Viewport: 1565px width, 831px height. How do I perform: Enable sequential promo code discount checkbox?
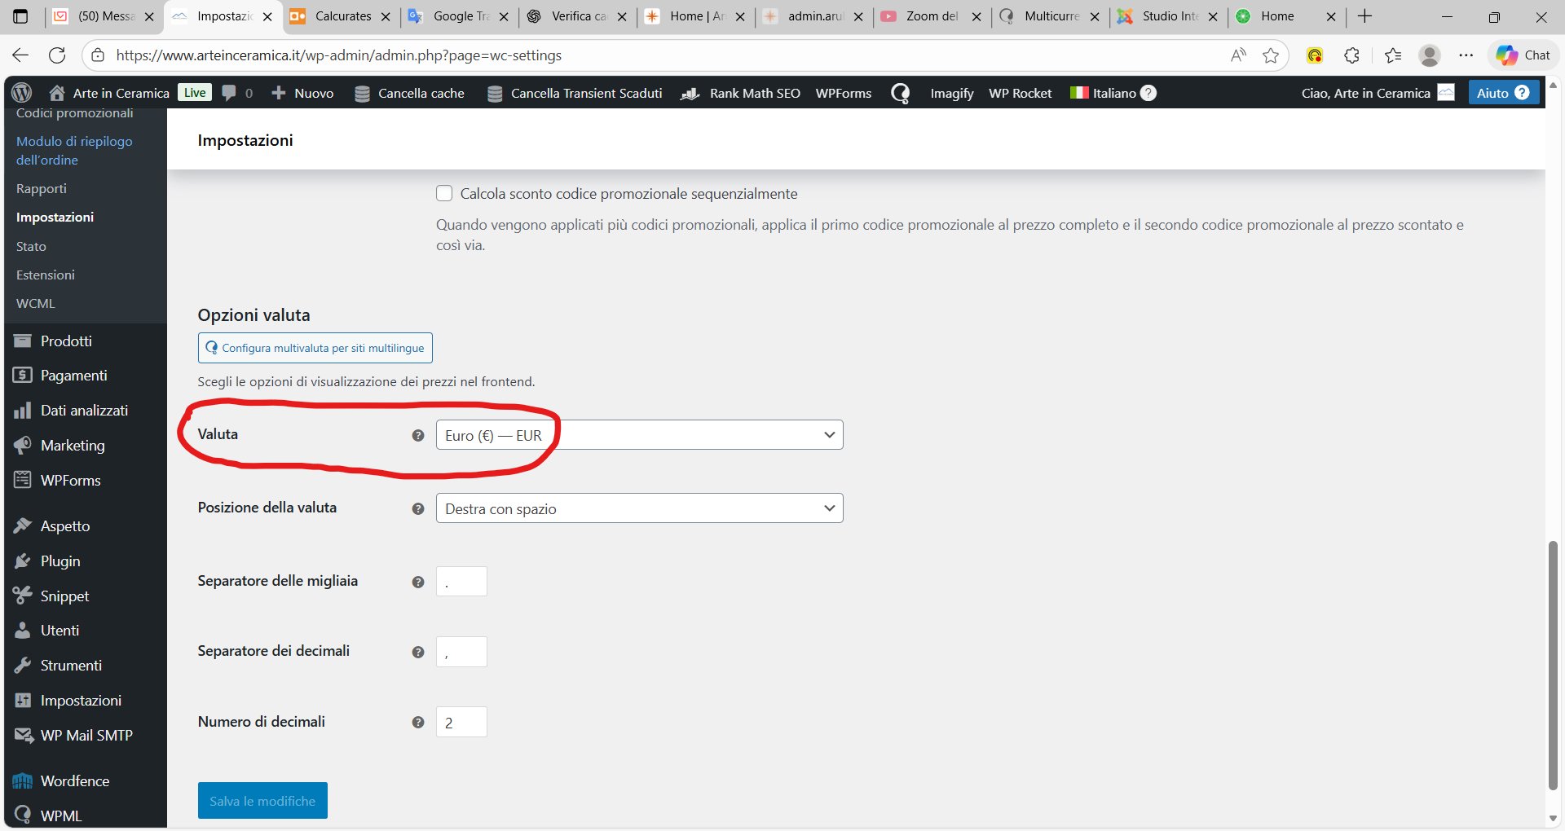tap(444, 194)
